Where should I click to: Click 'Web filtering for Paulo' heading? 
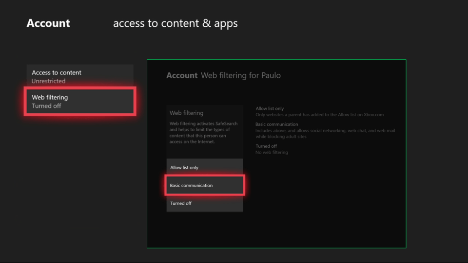pyautogui.click(x=240, y=75)
